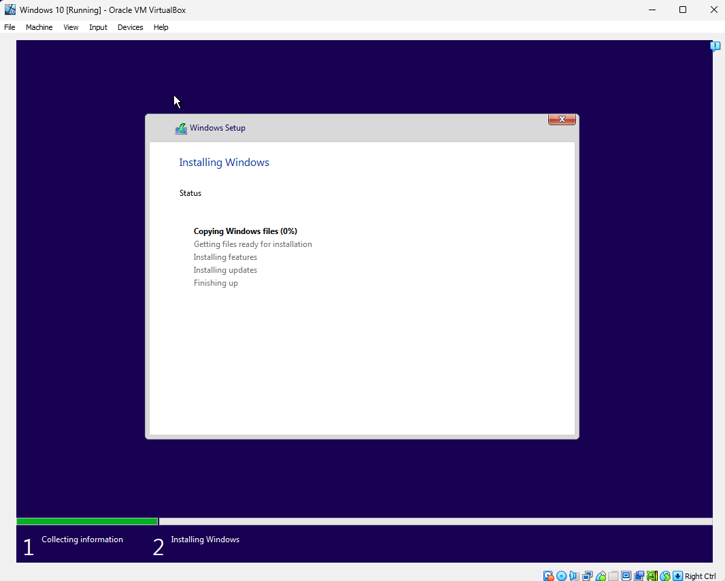725x581 pixels.
Task: Click 'Getting files ready for installation' text
Action: pyautogui.click(x=252, y=244)
